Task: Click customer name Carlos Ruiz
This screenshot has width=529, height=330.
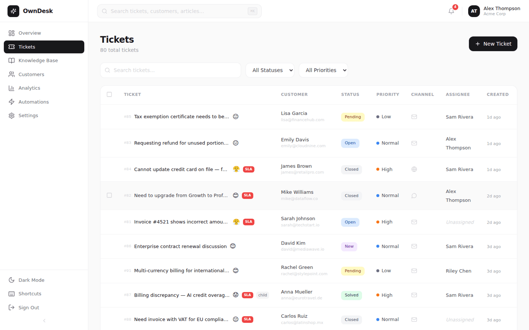Action: pyautogui.click(x=294, y=316)
